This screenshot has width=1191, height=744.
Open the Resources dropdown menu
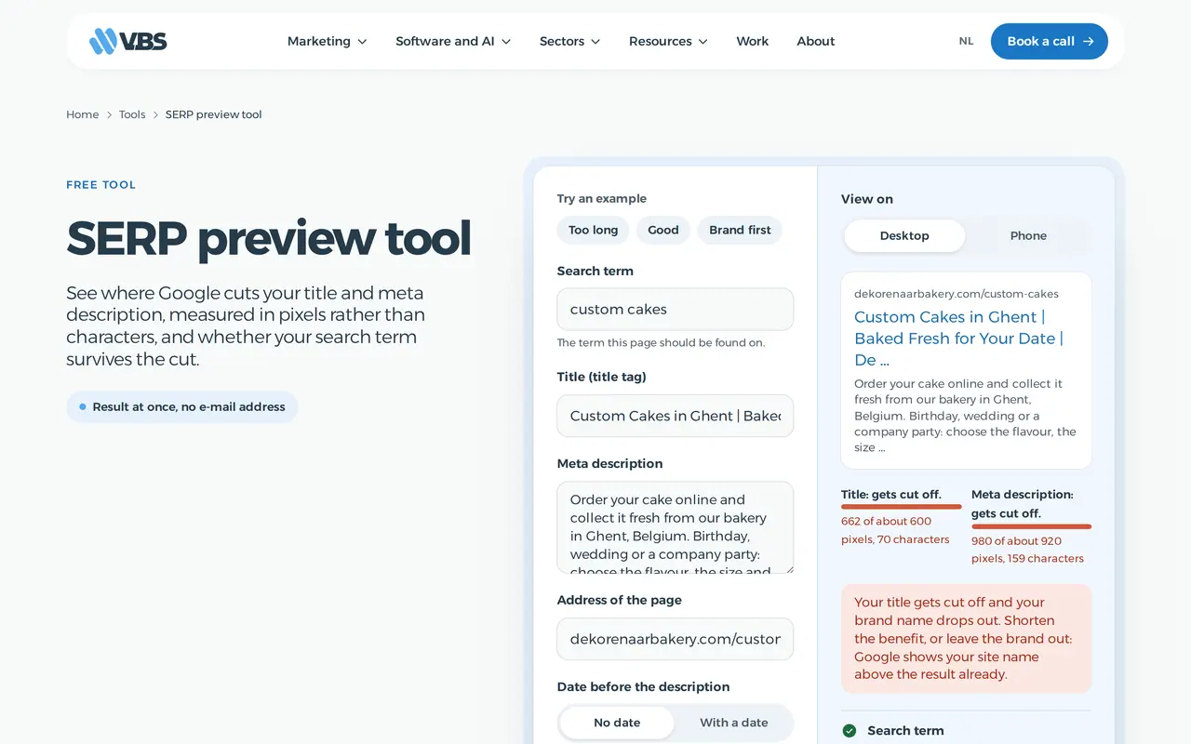coord(668,41)
